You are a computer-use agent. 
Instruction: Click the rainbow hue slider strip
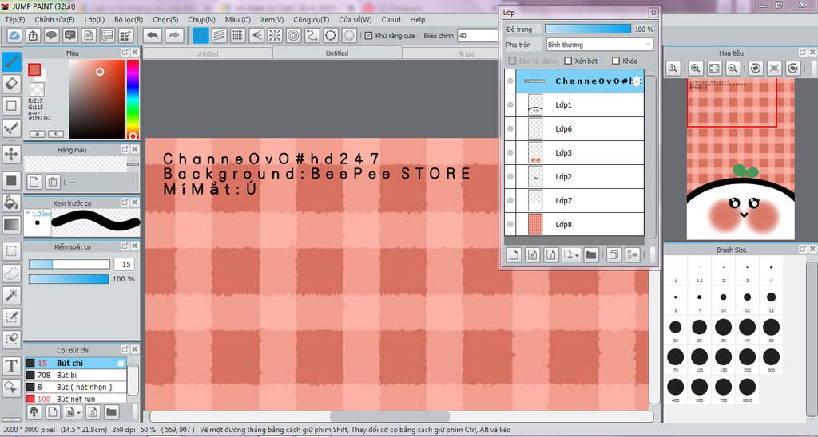click(x=133, y=99)
